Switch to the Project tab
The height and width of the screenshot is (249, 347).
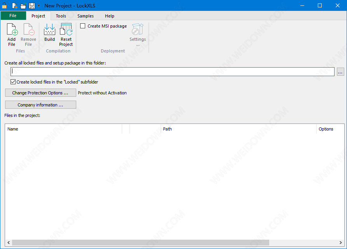pos(38,16)
